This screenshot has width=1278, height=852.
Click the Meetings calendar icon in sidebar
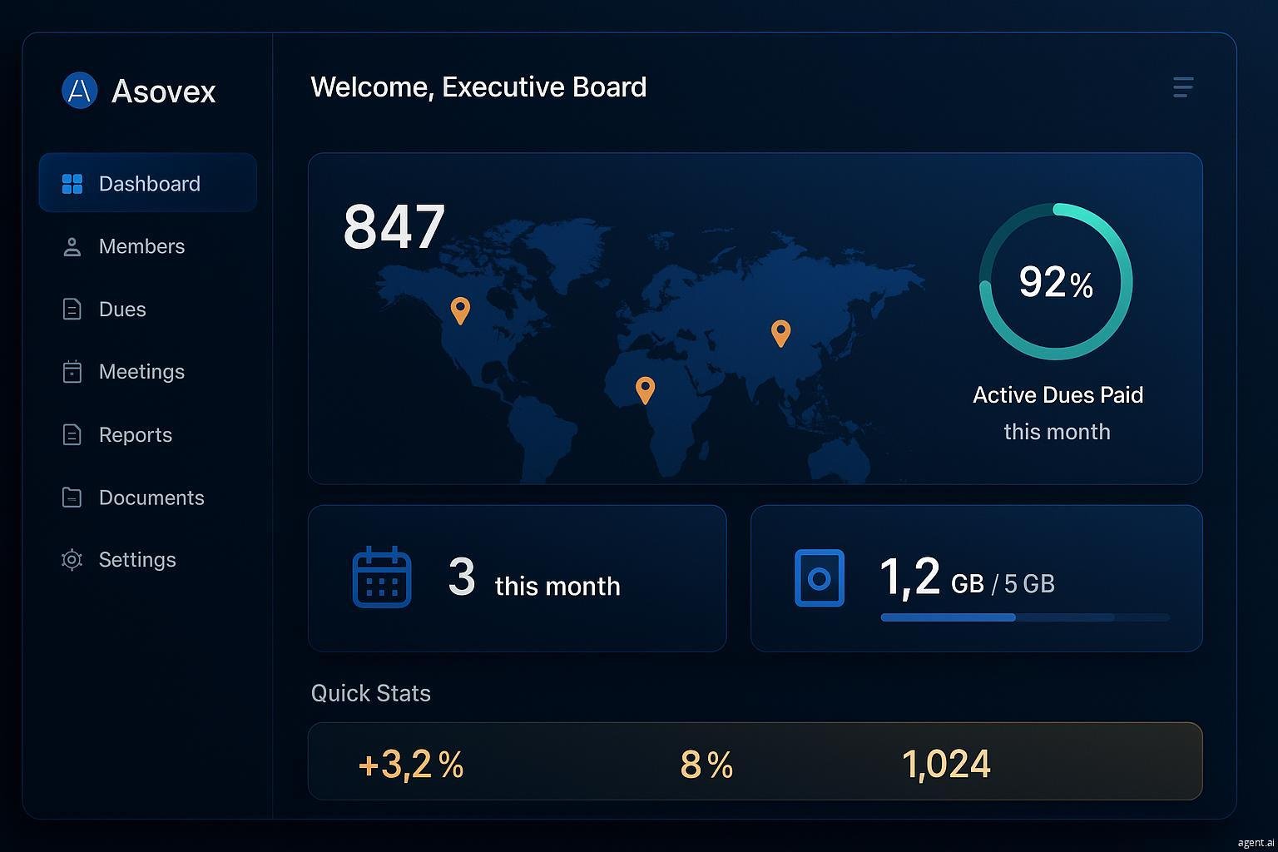(x=72, y=371)
